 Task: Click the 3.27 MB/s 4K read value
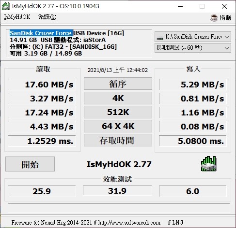click(x=42, y=99)
